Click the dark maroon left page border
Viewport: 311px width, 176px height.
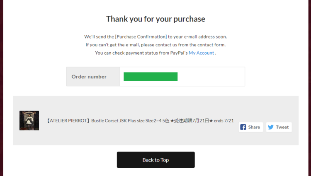point(1,88)
